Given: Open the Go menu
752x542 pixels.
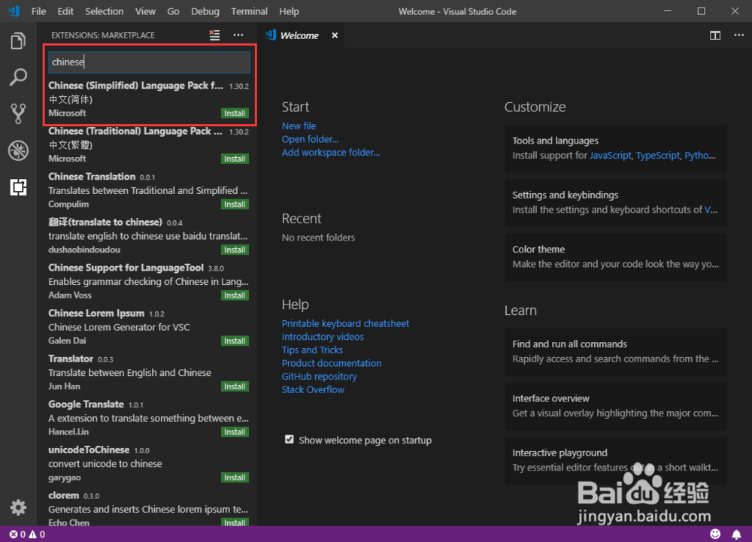Looking at the screenshot, I should point(173,11).
